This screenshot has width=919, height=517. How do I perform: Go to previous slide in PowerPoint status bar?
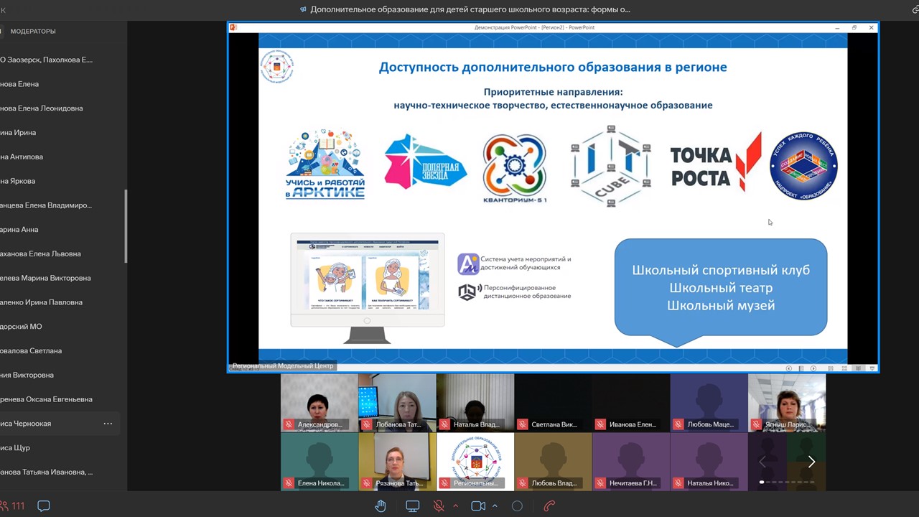789,368
